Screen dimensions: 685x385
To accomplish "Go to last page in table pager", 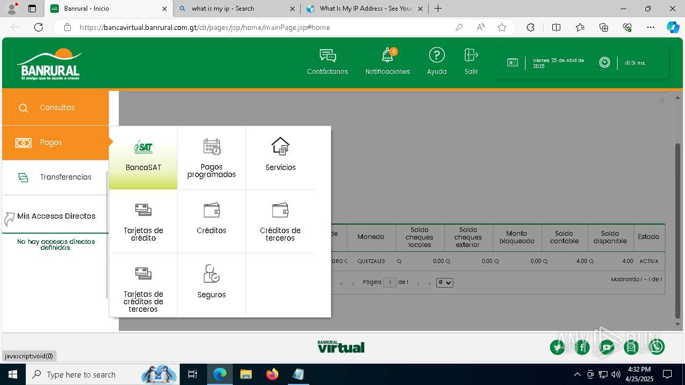I will coord(430,283).
